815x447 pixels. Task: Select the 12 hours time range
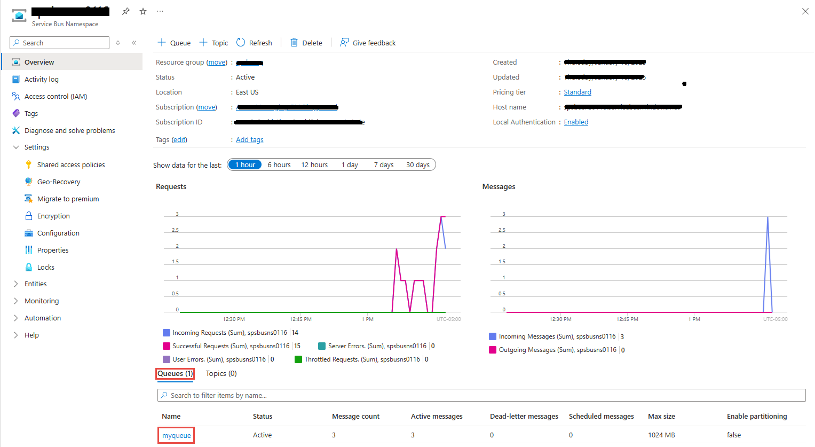(x=314, y=164)
